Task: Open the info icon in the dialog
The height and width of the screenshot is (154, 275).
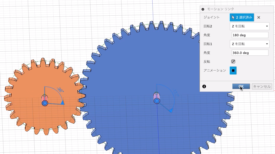Action: click(204, 86)
